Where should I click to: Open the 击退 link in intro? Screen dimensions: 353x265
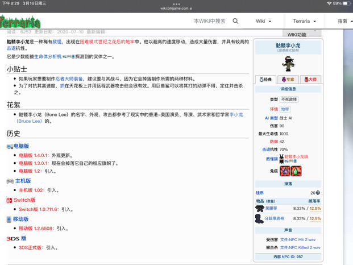(x=11, y=48)
